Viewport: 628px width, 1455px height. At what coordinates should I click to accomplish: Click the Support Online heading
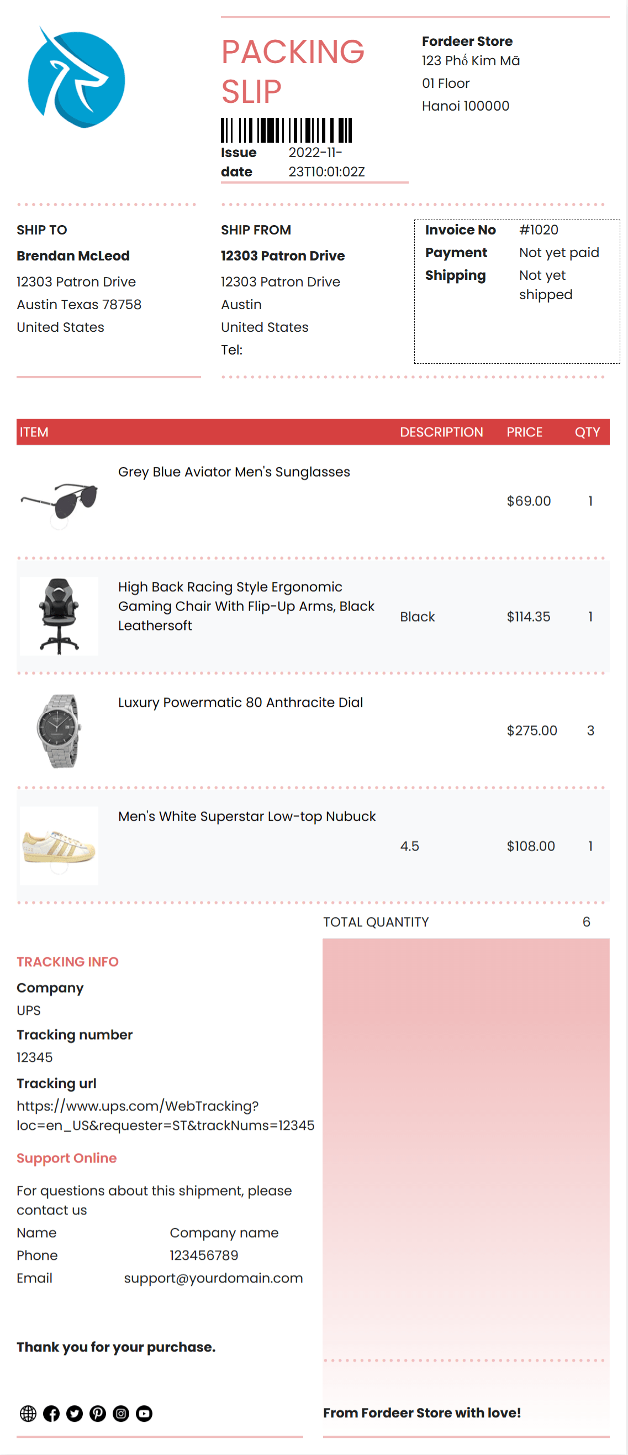tap(67, 1157)
